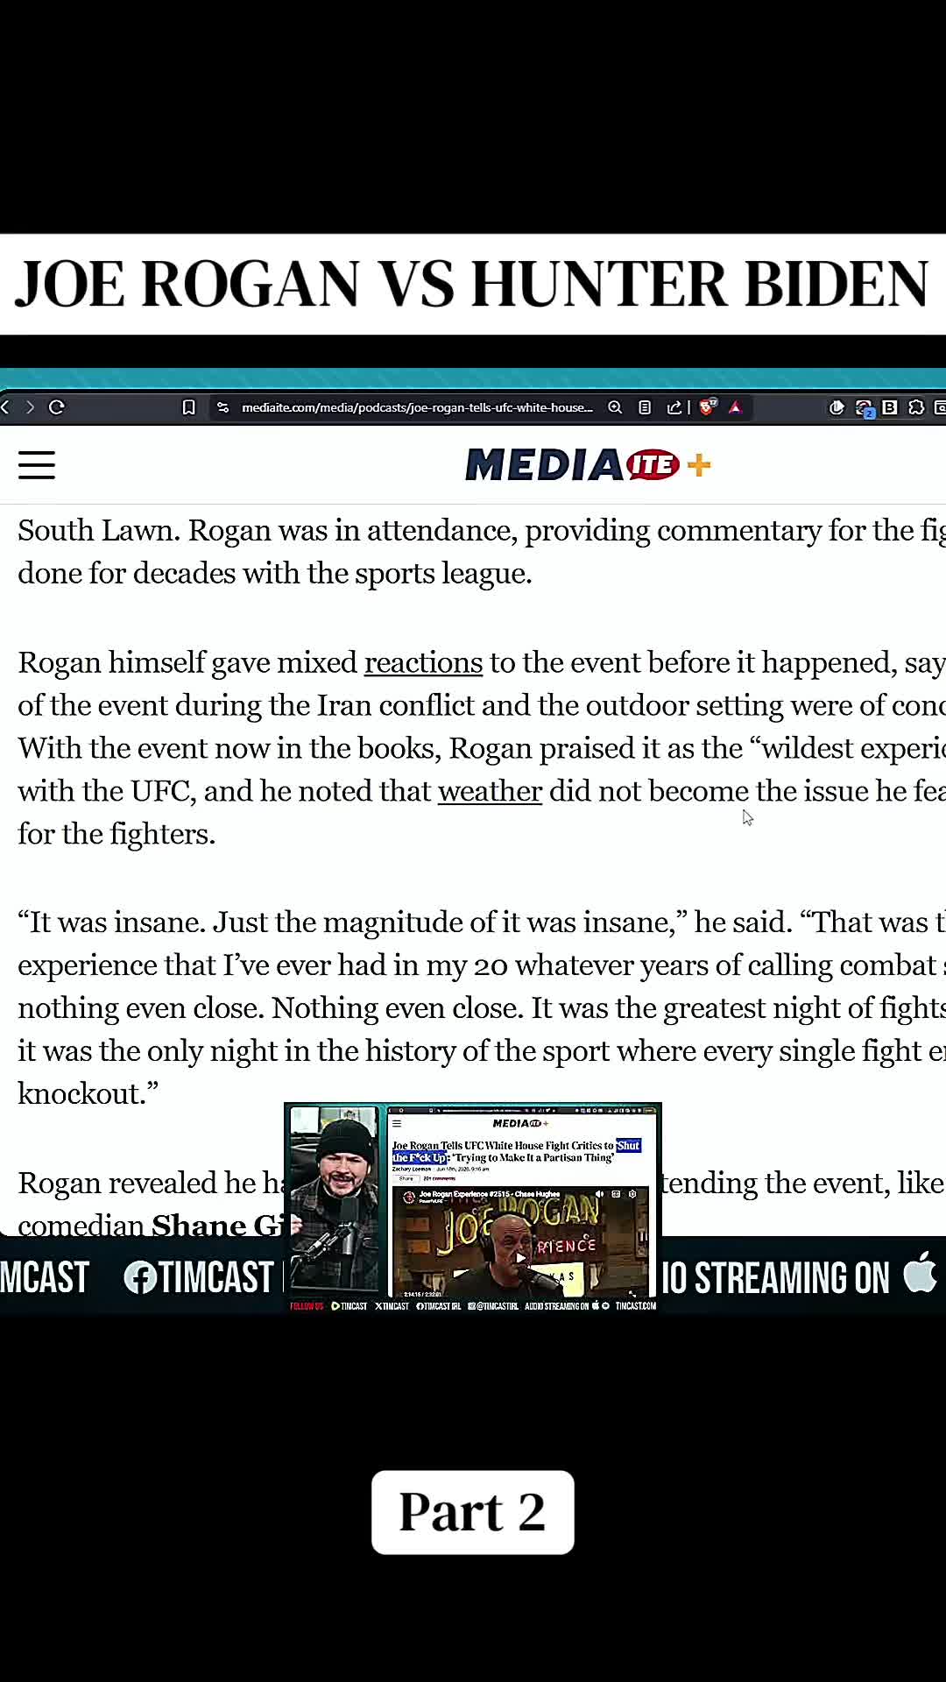Click the line 'done for decades with the sports league.'
Image resolution: width=946 pixels, height=1682 pixels.
coord(275,574)
